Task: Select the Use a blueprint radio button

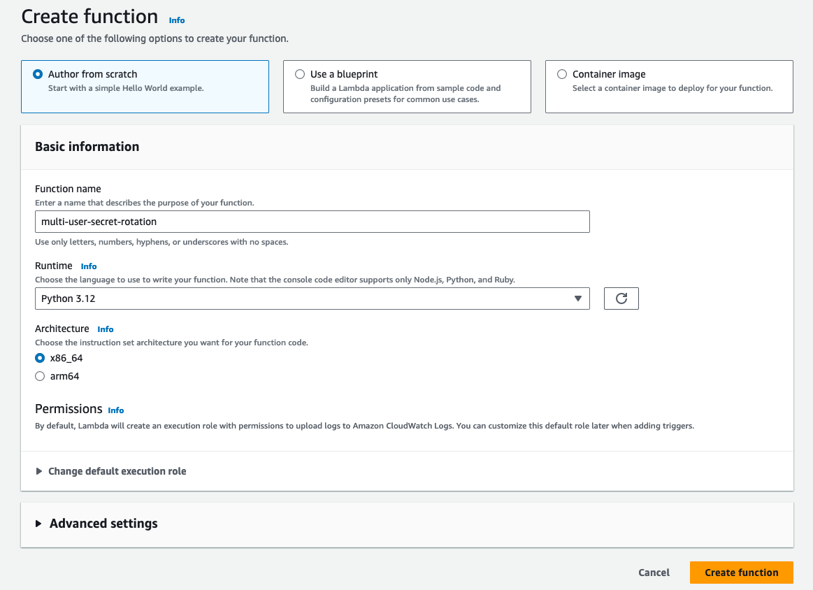Action: click(x=300, y=74)
